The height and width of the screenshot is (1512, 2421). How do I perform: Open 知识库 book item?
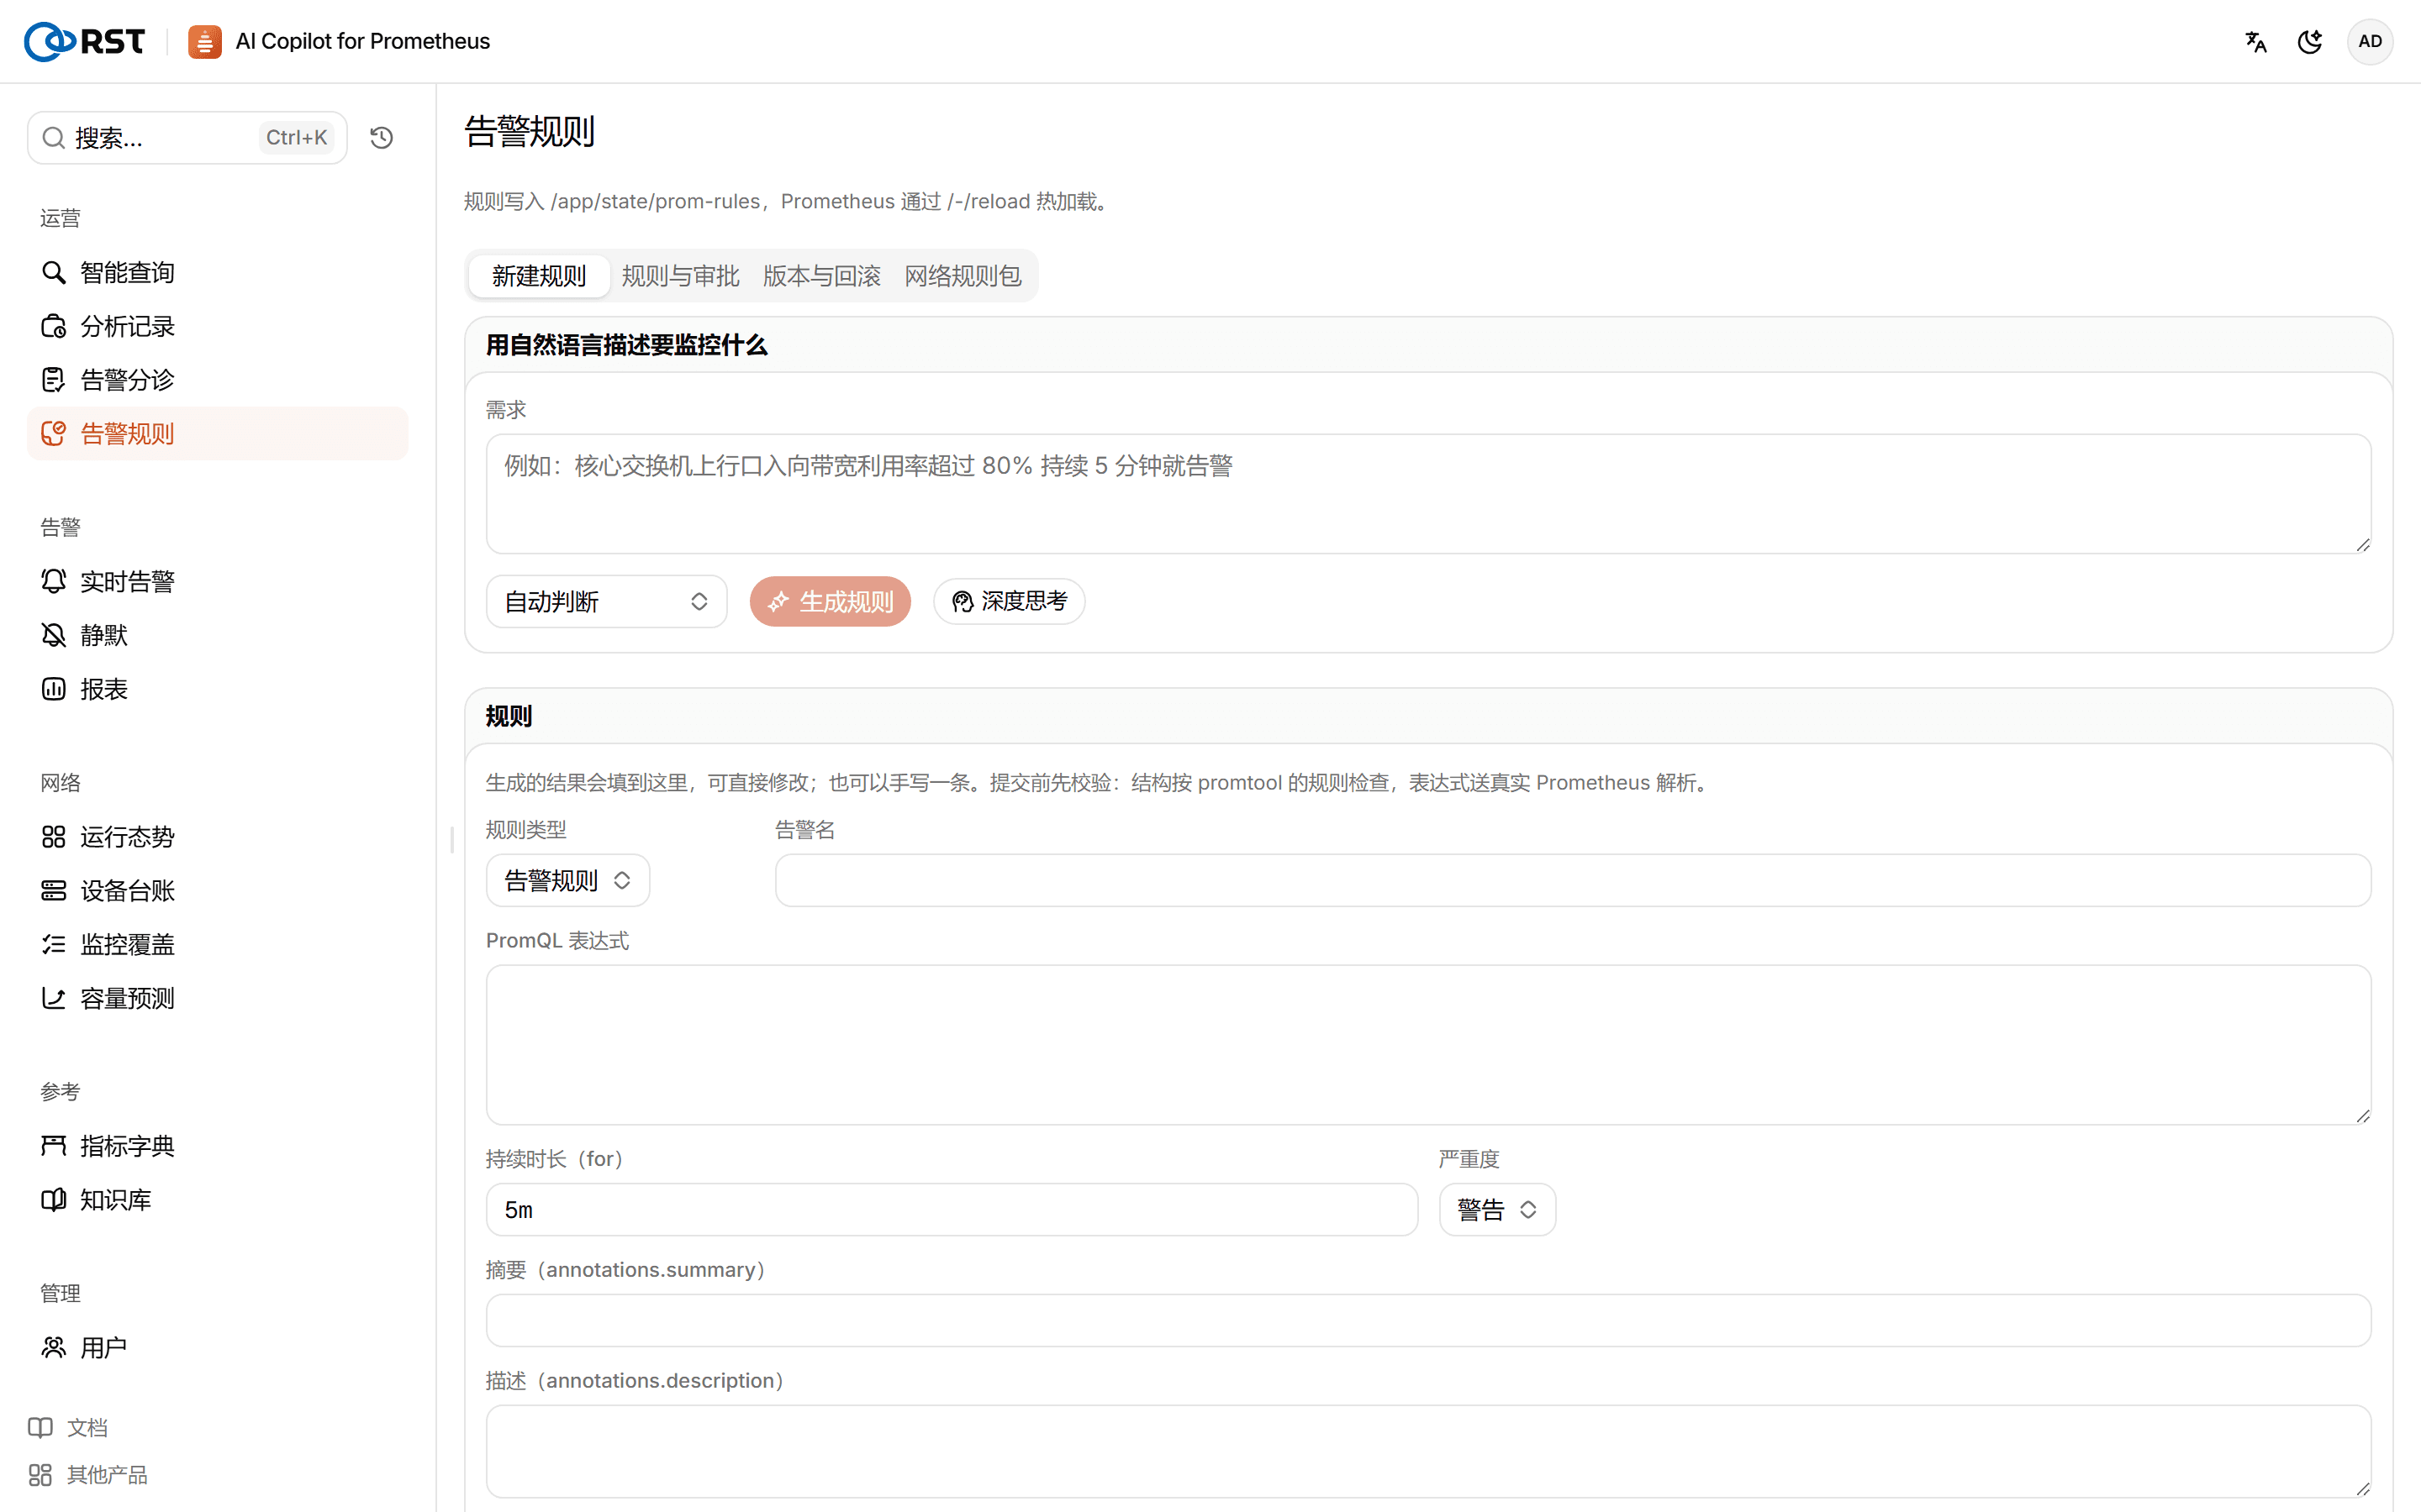217,1199
